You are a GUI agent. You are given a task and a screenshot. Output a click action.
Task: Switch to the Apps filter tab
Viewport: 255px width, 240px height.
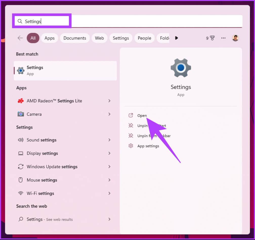[x=50, y=38]
